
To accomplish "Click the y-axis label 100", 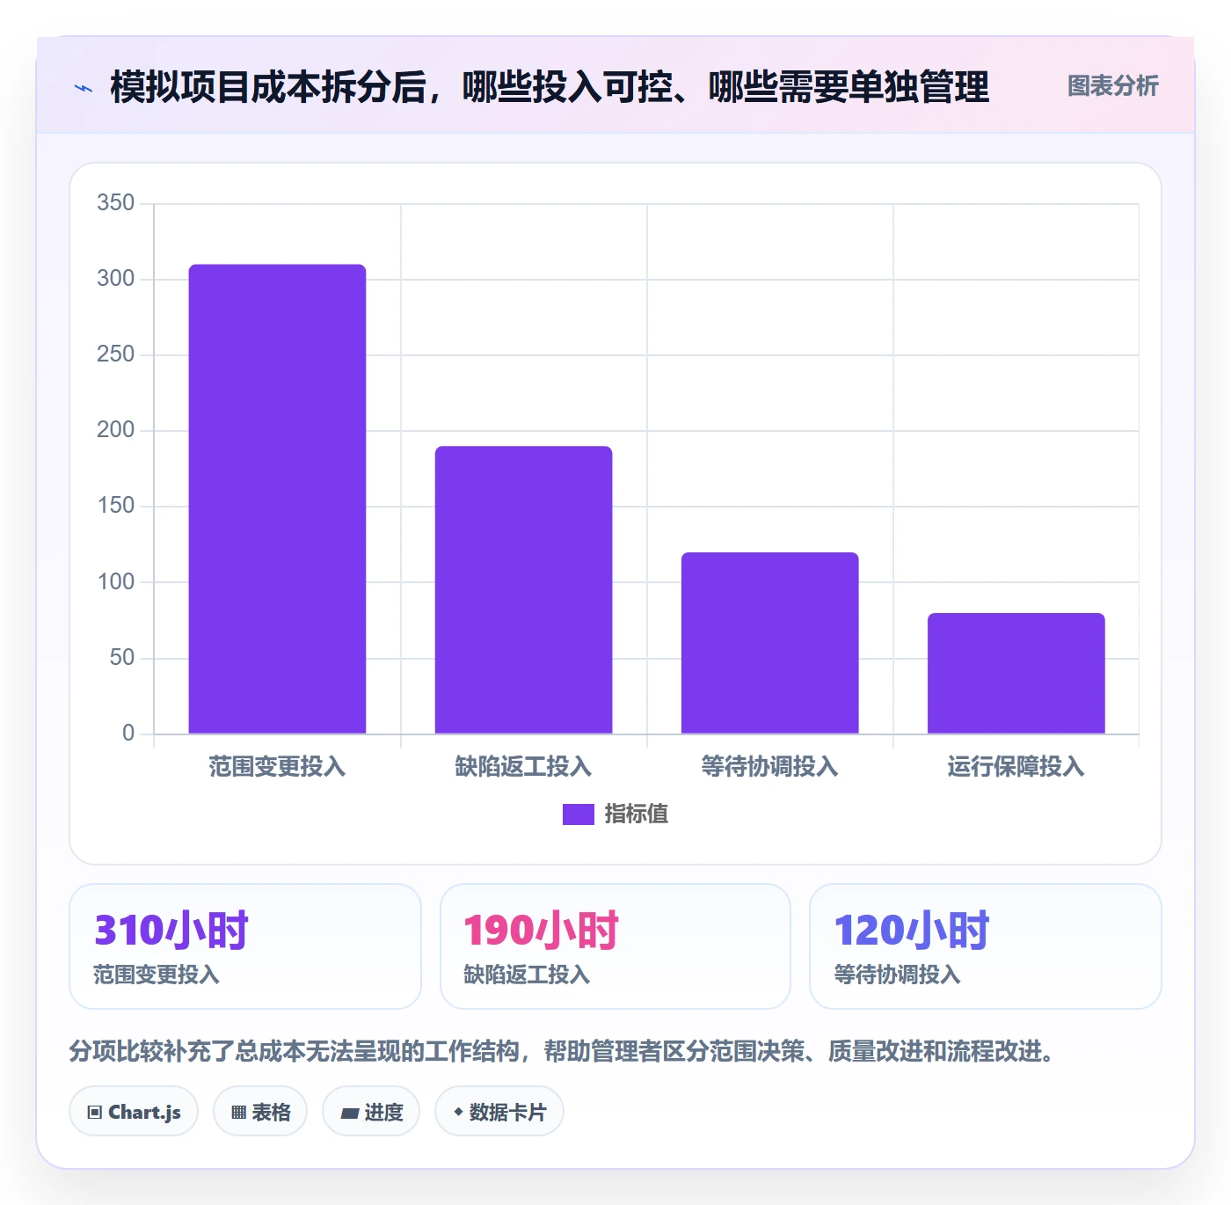I will [116, 582].
